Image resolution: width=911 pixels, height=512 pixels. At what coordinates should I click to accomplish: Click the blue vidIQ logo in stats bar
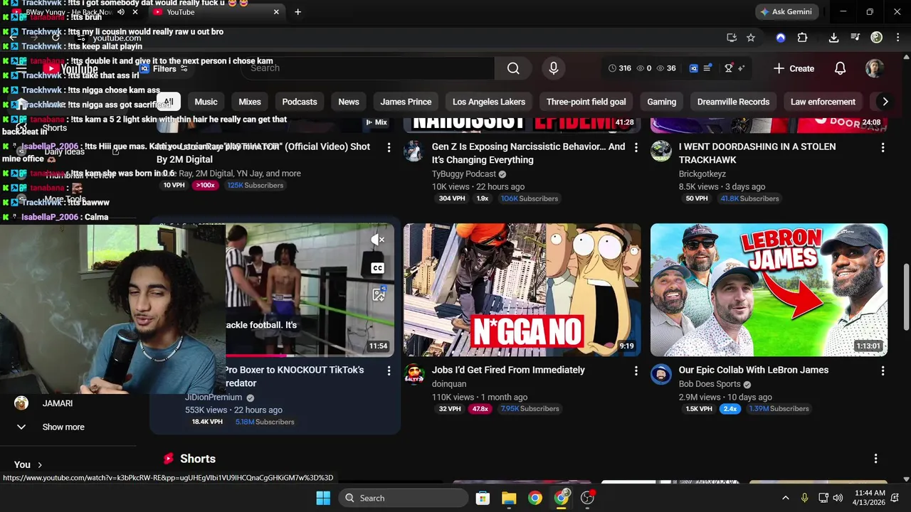pos(693,68)
